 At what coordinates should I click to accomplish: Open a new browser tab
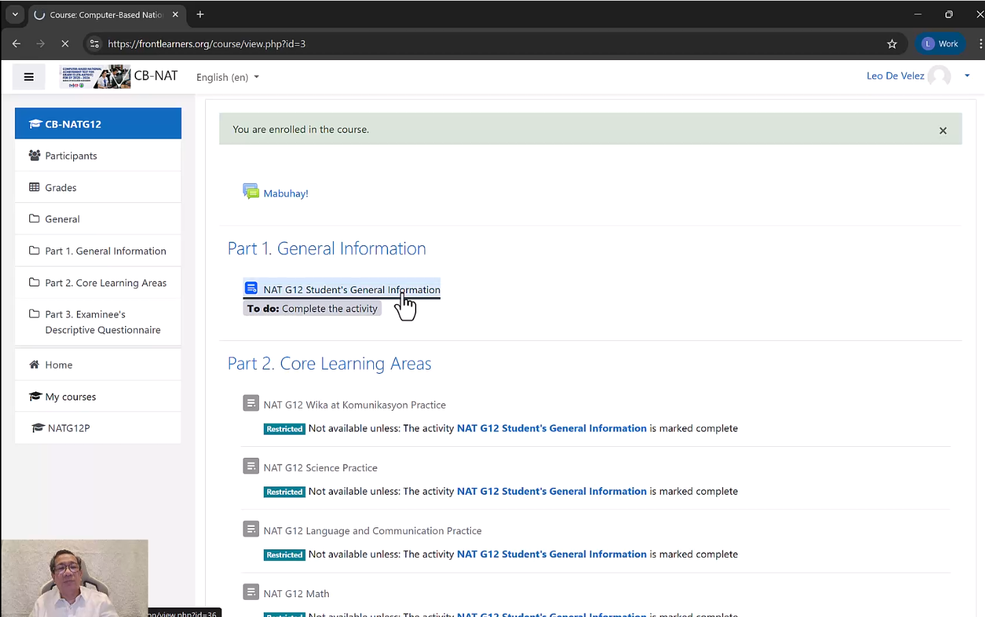(x=200, y=14)
